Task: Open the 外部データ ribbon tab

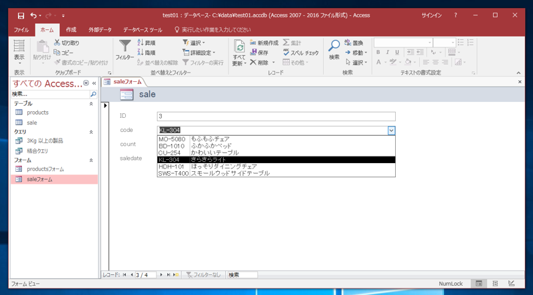Action: click(x=100, y=30)
